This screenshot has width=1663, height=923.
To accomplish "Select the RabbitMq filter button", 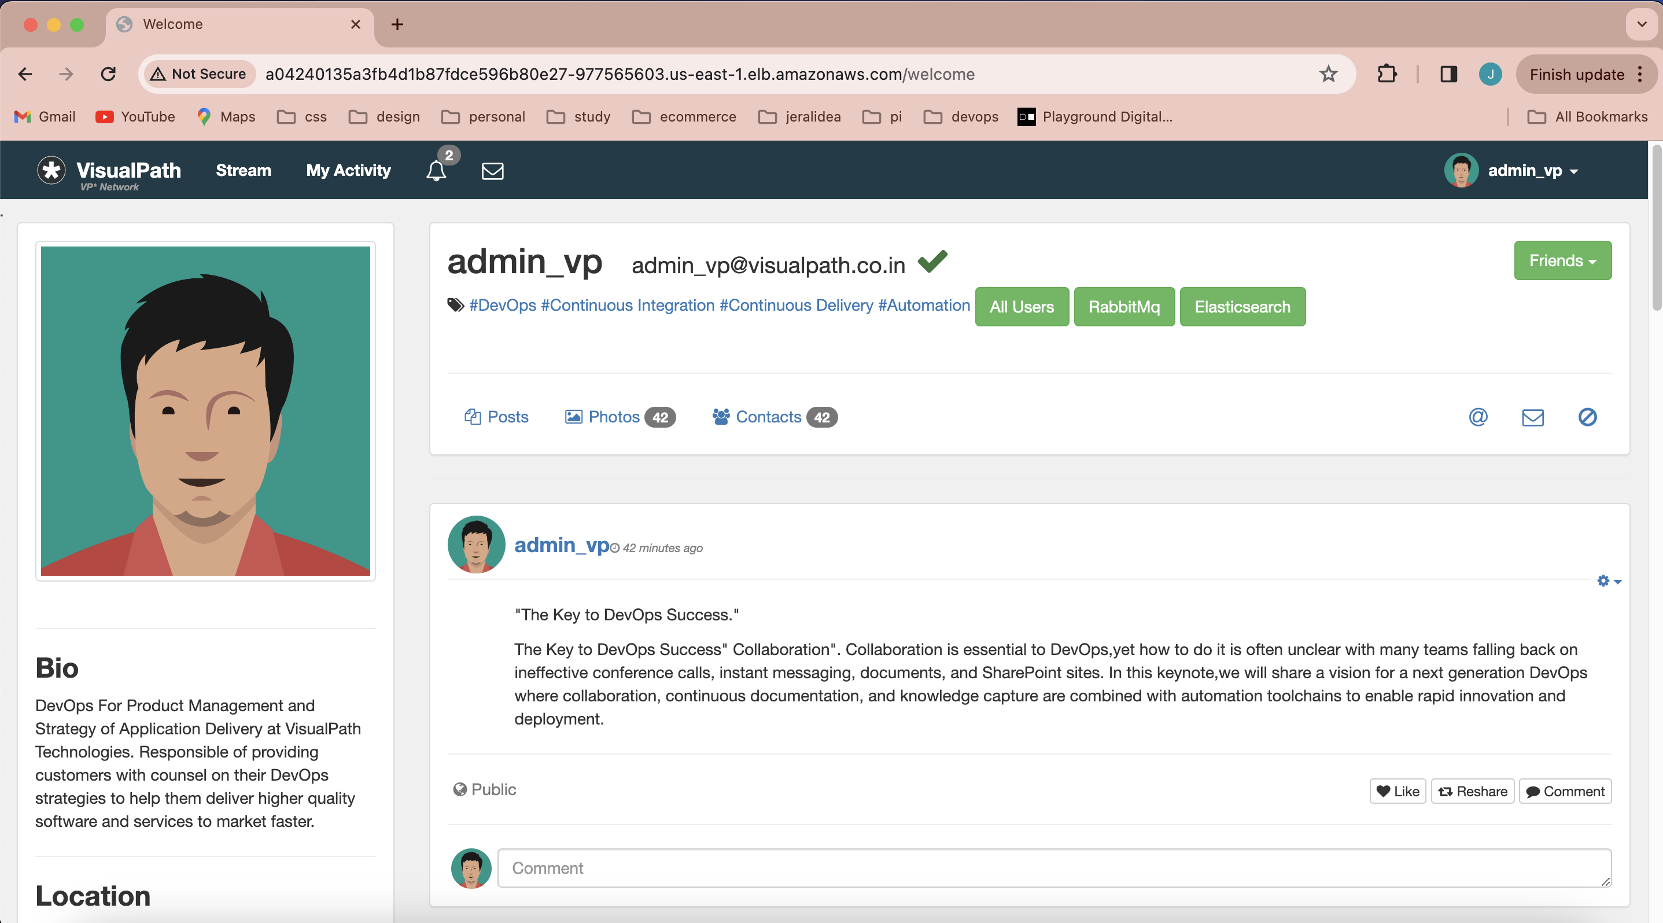I will pos(1124,306).
